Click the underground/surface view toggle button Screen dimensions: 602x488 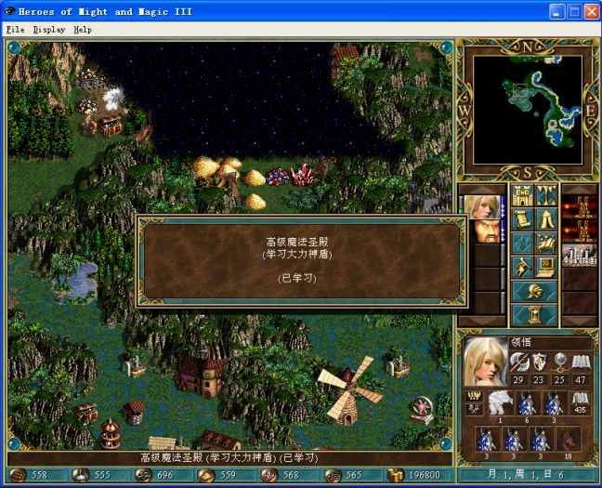(x=546, y=196)
